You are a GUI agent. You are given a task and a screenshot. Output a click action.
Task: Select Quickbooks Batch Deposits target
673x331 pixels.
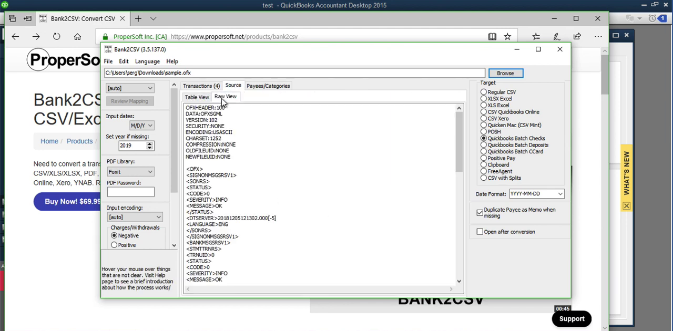coord(483,145)
